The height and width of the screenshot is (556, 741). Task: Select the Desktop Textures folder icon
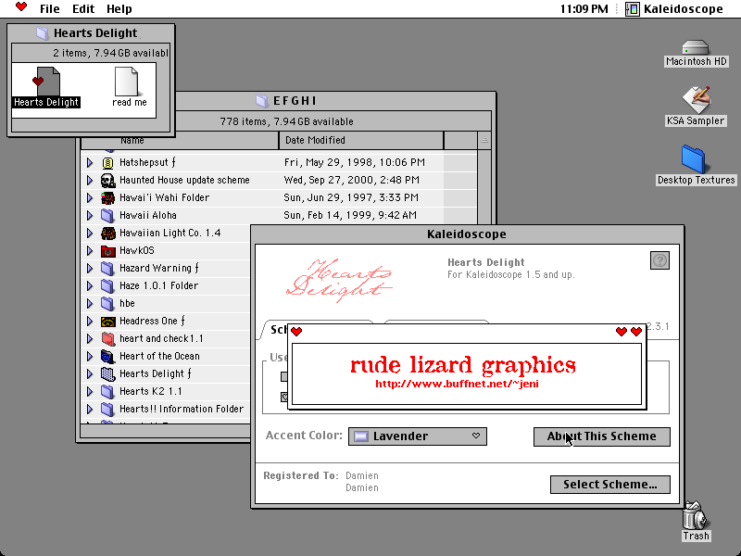pos(693,159)
